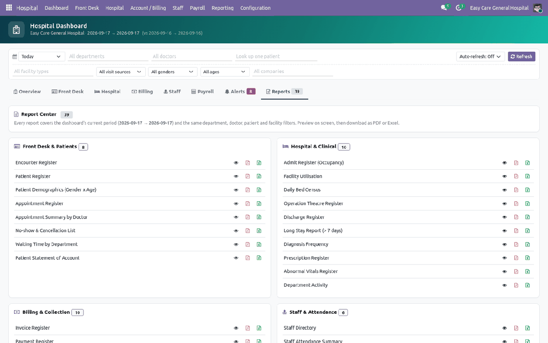The image size is (548, 343).
Task: Preview Appointment Register on screen
Action: 236,204
